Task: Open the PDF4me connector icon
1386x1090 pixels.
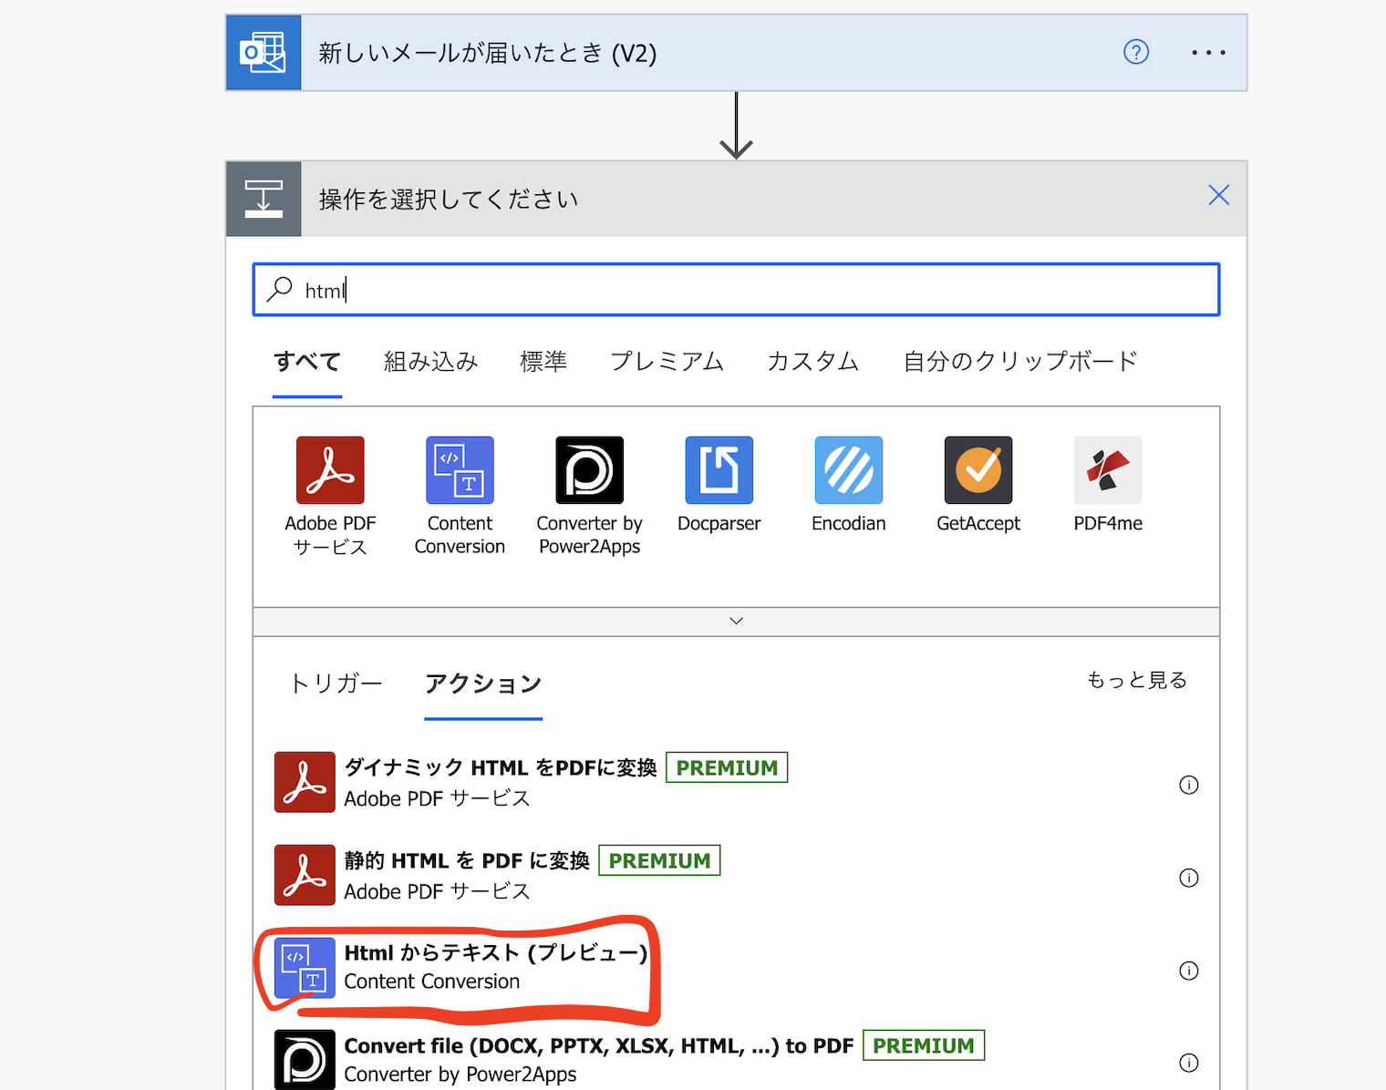Action: point(1107,470)
